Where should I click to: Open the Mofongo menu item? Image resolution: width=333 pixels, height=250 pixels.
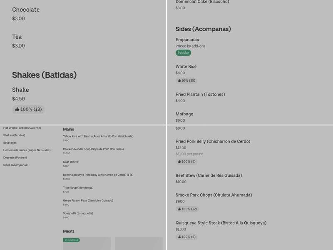[184, 114]
